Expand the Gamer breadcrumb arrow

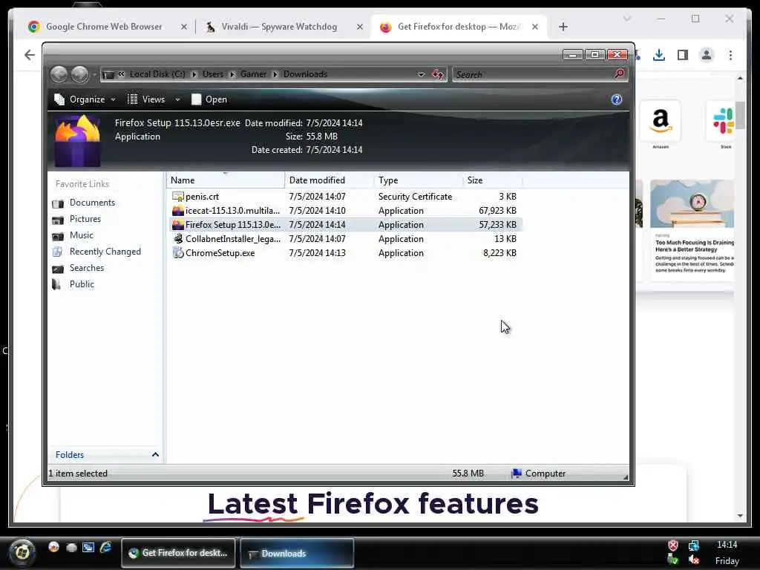[x=275, y=74]
